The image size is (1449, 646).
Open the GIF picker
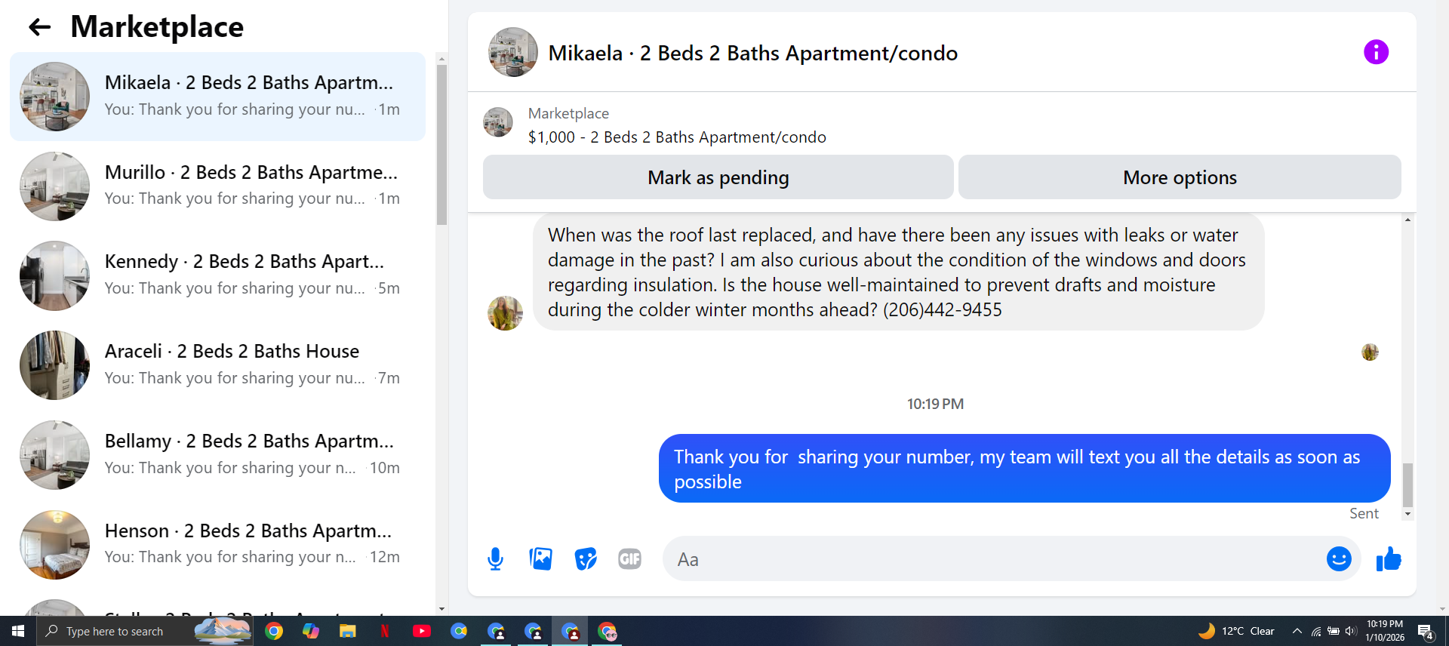click(x=629, y=559)
